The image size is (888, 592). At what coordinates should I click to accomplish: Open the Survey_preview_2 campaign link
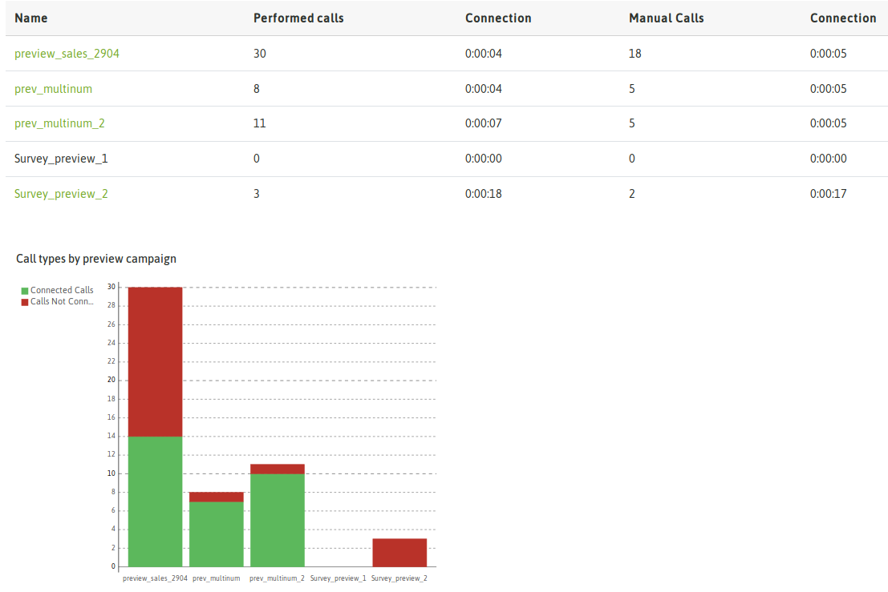pyautogui.click(x=61, y=194)
